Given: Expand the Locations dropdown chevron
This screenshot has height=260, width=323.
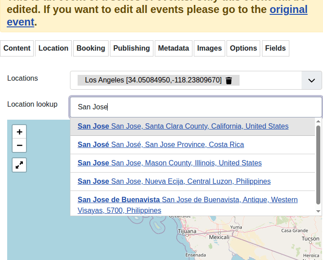Looking at the screenshot, I should pyautogui.click(x=312, y=81).
